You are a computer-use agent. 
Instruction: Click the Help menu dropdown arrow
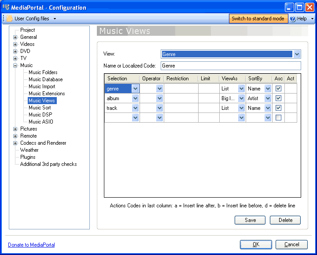click(x=312, y=19)
